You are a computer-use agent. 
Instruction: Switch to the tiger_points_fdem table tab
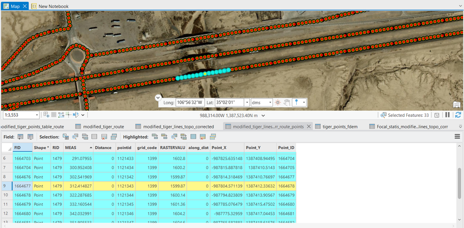tap(339, 126)
